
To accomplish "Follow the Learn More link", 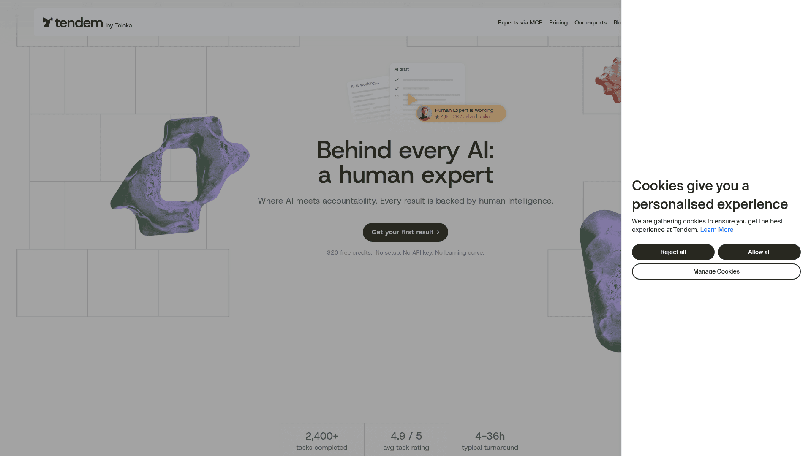I will point(717,230).
